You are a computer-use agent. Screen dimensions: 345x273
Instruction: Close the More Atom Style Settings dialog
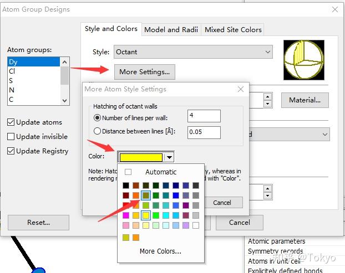[240, 89]
